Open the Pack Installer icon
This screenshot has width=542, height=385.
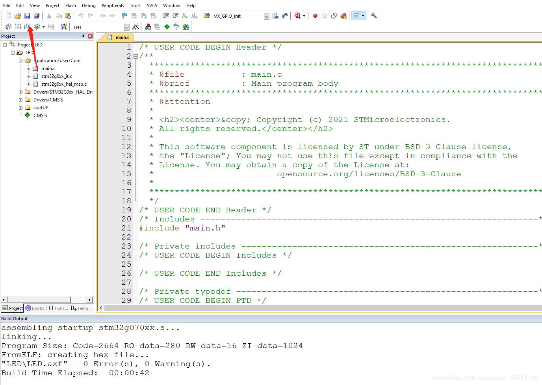pyautogui.click(x=186, y=27)
